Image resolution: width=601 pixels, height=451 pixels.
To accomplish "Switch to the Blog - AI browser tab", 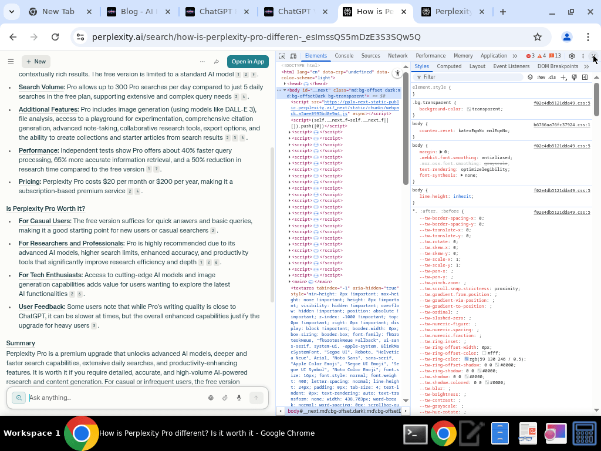I will click(x=138, y=12).
